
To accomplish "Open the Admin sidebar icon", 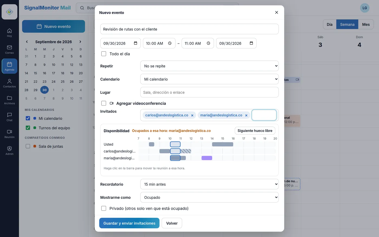I will (x=9, y=150).
